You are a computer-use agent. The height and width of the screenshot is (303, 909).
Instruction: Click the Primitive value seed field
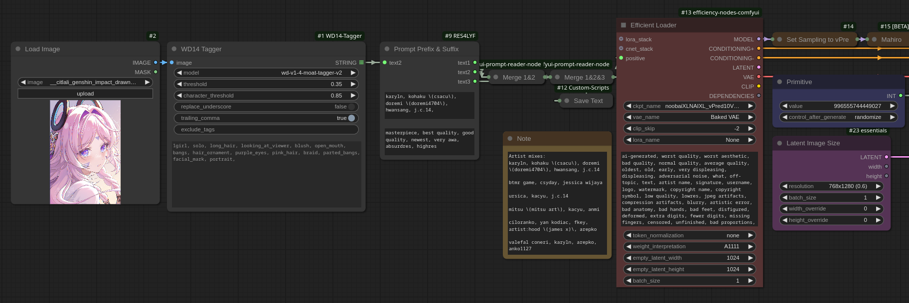coord(839,106)
